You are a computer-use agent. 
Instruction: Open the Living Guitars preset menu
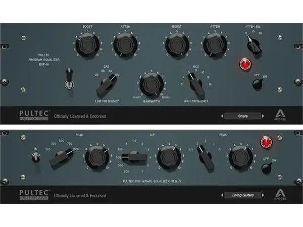point(243,195)
